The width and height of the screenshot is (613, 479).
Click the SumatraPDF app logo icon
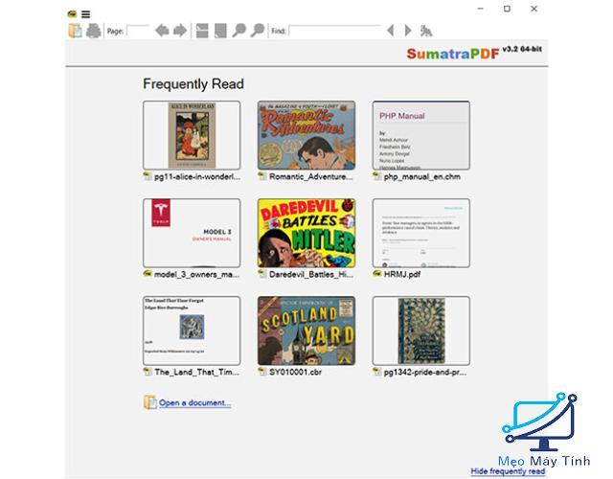tap(72, 14)
